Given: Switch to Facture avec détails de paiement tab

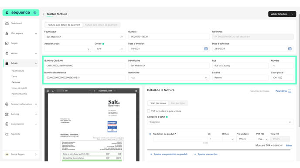Looking at the screenshot, I should click(x=64, y=25).
